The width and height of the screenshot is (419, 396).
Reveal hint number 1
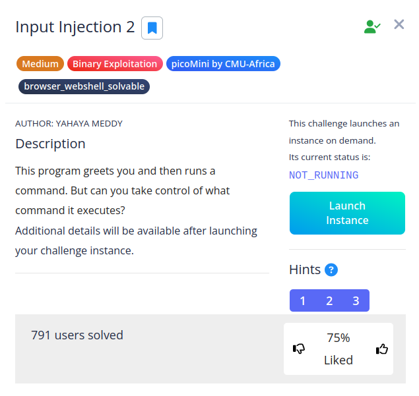pyautogui.click(x=303, y=300)
